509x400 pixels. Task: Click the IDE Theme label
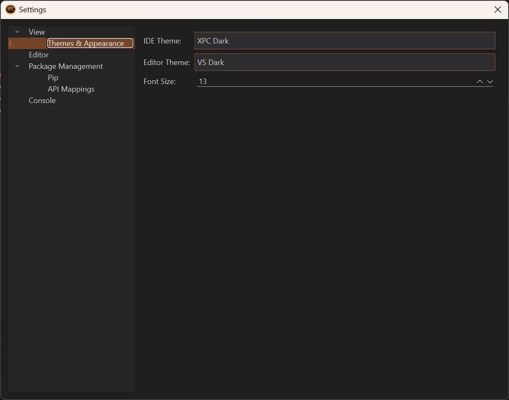click(162, 41)
